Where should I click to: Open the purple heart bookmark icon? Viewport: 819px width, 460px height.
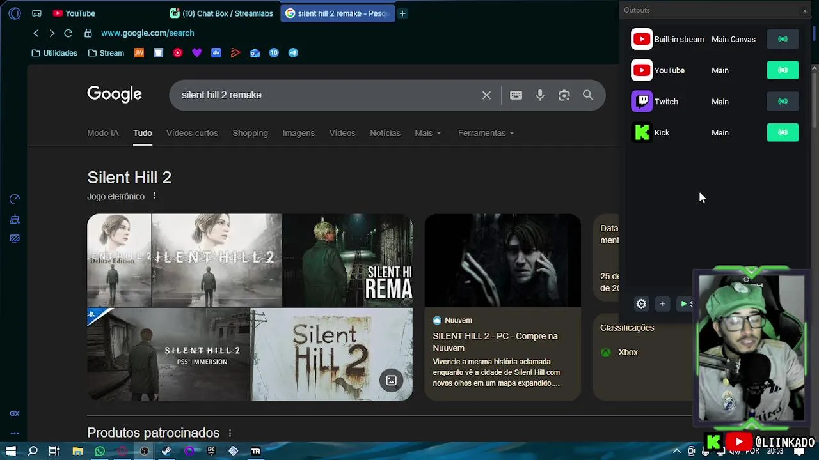197,53
